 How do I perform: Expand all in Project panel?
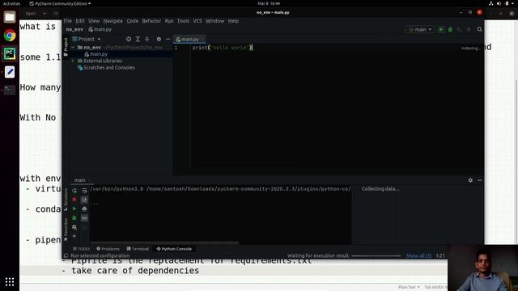(138, 39)
